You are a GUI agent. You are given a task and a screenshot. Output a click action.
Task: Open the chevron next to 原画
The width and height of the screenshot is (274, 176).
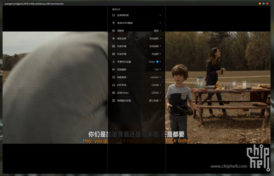160,31
